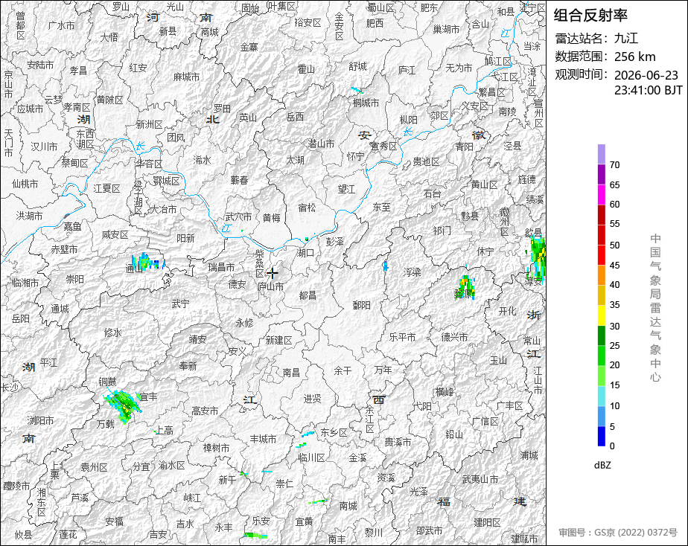Screen dimensions: 688x546
Task: Click the 组合反射率 title text
Action: [x=590, y=16]
